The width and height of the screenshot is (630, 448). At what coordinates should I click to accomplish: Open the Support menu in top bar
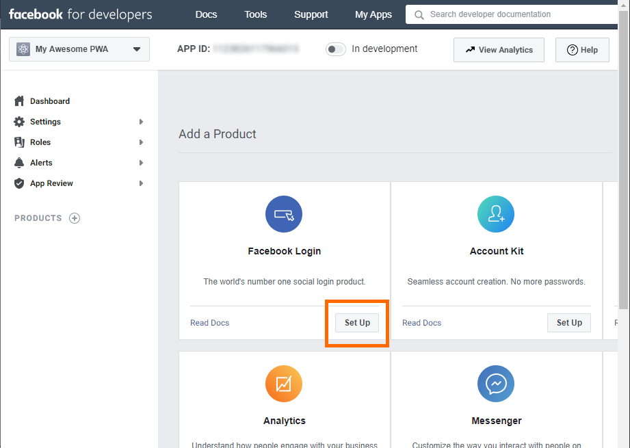coord(311,14)
